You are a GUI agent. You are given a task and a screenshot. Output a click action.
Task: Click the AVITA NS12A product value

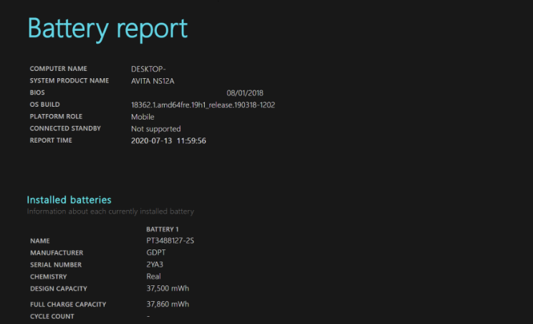pyautogui.click(x=153, y=81)
